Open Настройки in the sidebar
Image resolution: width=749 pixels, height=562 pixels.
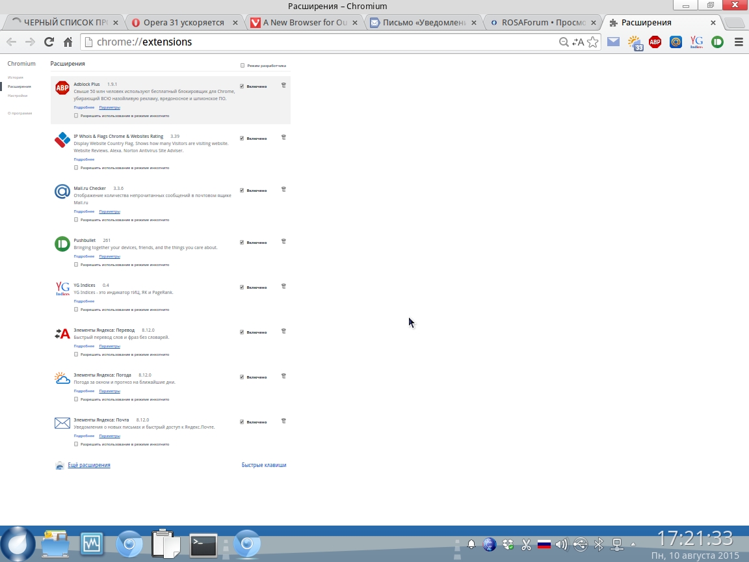pyautogui.click(x=18, y=96)
